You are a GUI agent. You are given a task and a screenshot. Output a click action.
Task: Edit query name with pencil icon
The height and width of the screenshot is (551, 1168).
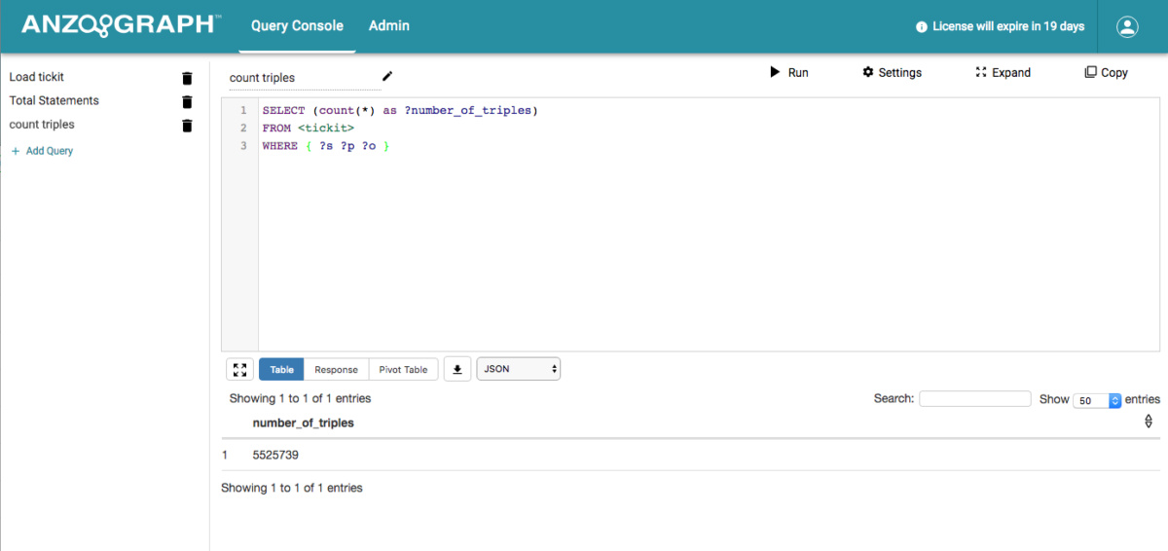click(387, 76)
